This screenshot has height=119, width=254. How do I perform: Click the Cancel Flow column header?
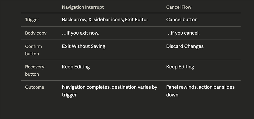[179, 7]
